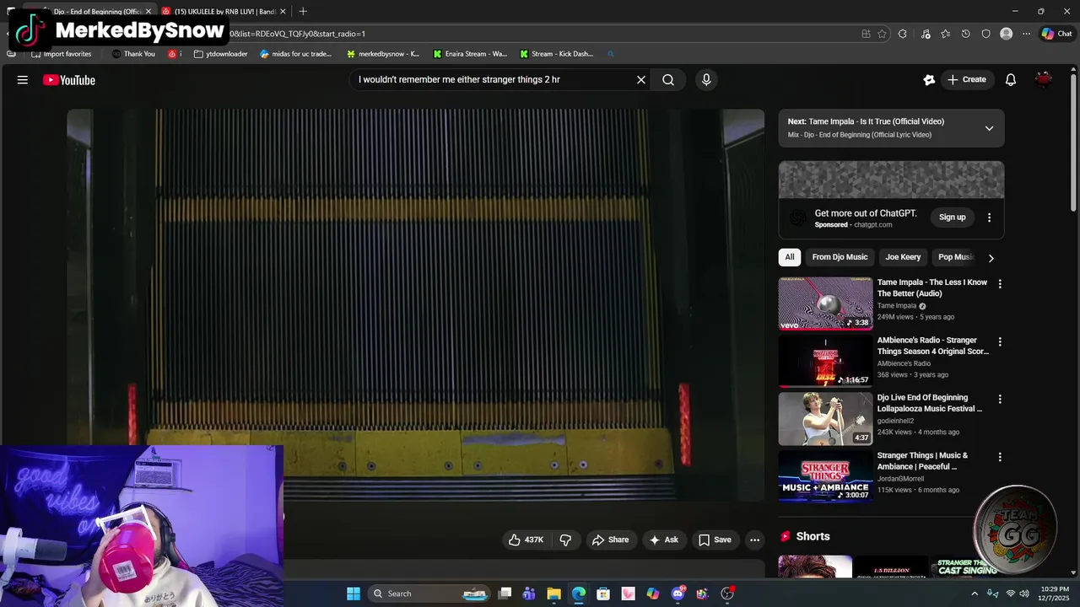The width and height of the screenshot is (1080, 607).
Task: Open the browser extensions puzzle icon
Action: (x=902, y=34)
